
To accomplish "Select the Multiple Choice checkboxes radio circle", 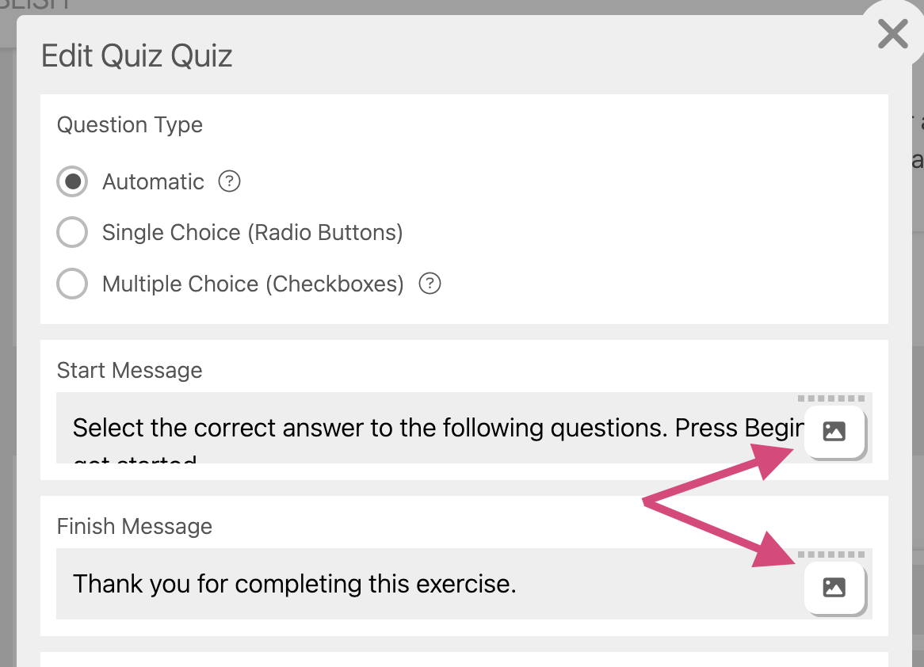I will point(72,284).
